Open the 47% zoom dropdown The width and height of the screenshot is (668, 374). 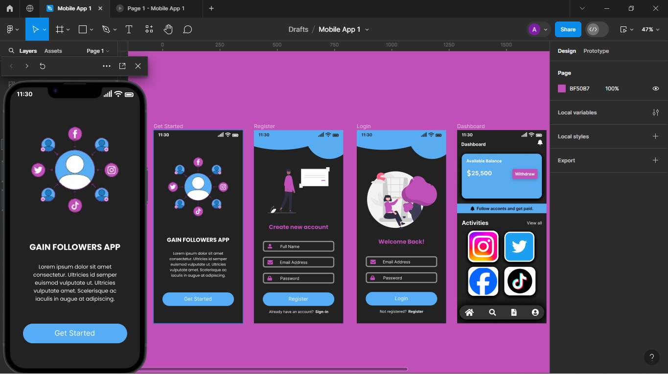click(x=650, y=29)
